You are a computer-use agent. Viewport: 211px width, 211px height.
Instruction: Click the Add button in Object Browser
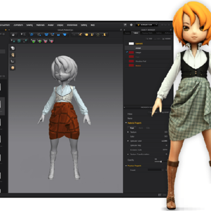(150, 39)
